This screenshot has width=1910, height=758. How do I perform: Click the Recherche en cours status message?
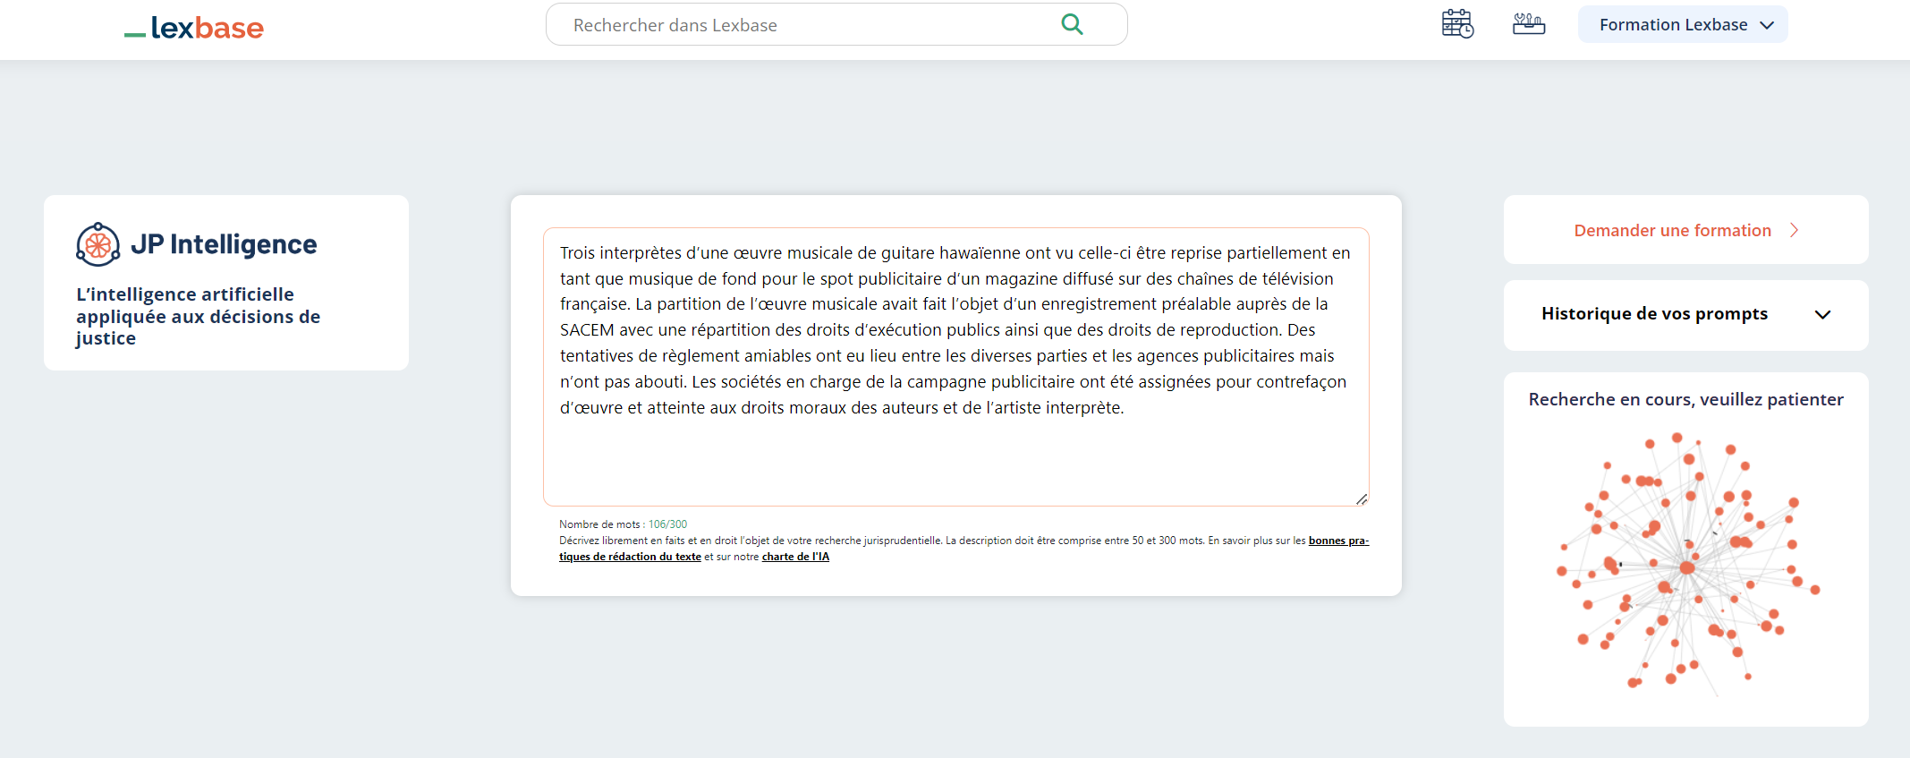(1685, 400)
